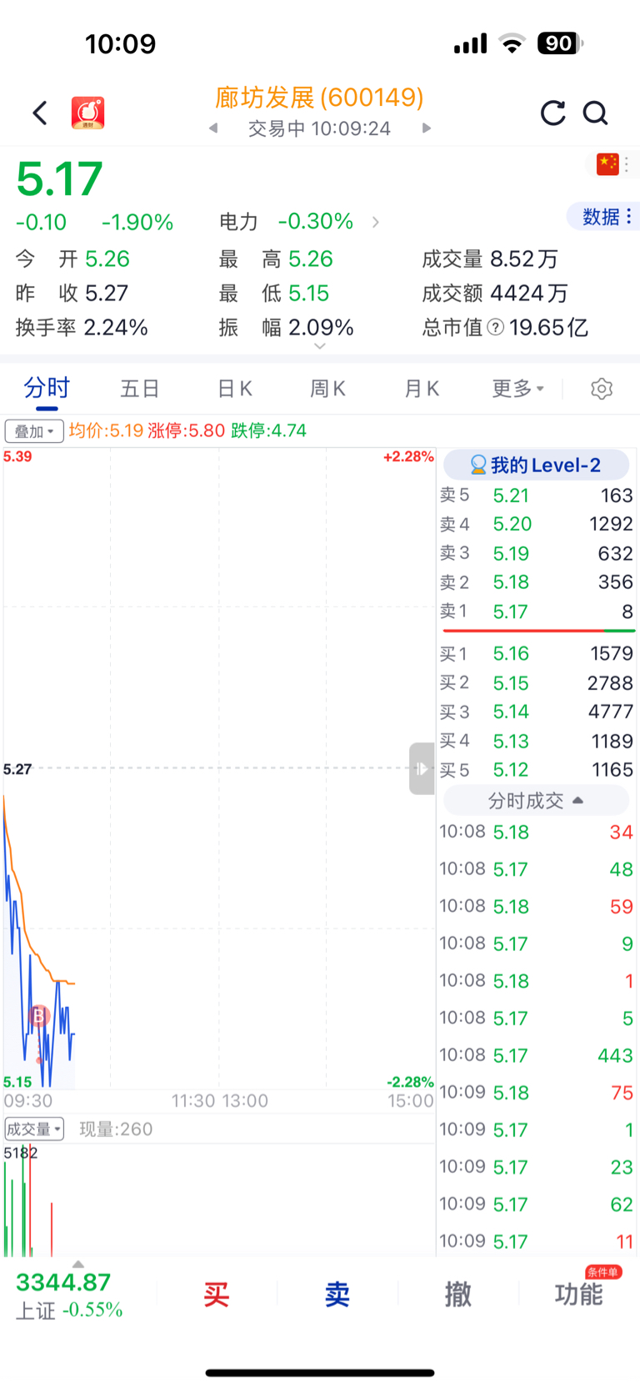
Task: Switch to the 周K tab
Action: tap(327, 389)
